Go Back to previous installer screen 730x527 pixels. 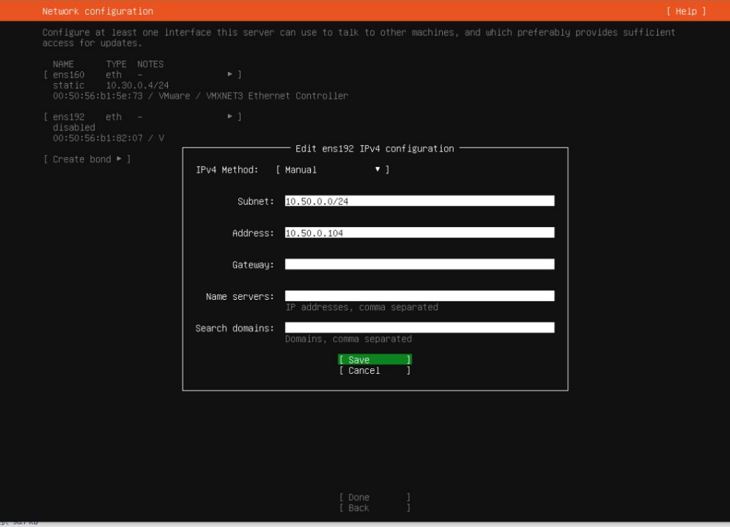click(374, 508)
